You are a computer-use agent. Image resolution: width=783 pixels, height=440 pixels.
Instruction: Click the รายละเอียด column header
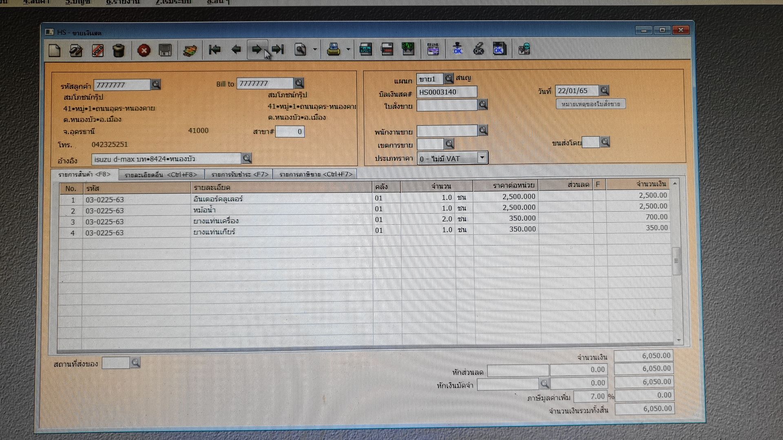[x=281, y=187]
